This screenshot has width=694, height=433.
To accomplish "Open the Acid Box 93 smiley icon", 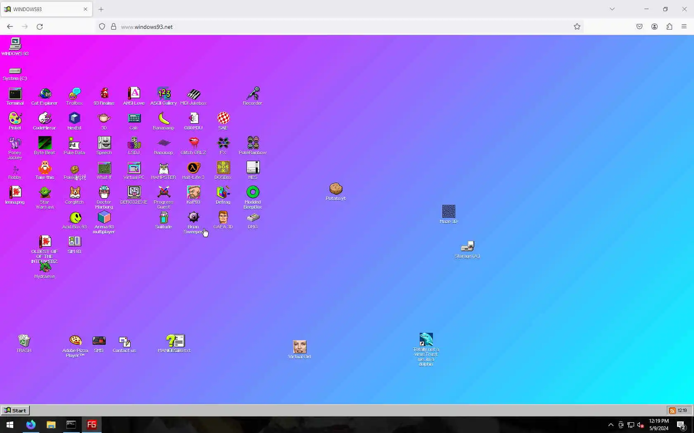I will point(75,220).
